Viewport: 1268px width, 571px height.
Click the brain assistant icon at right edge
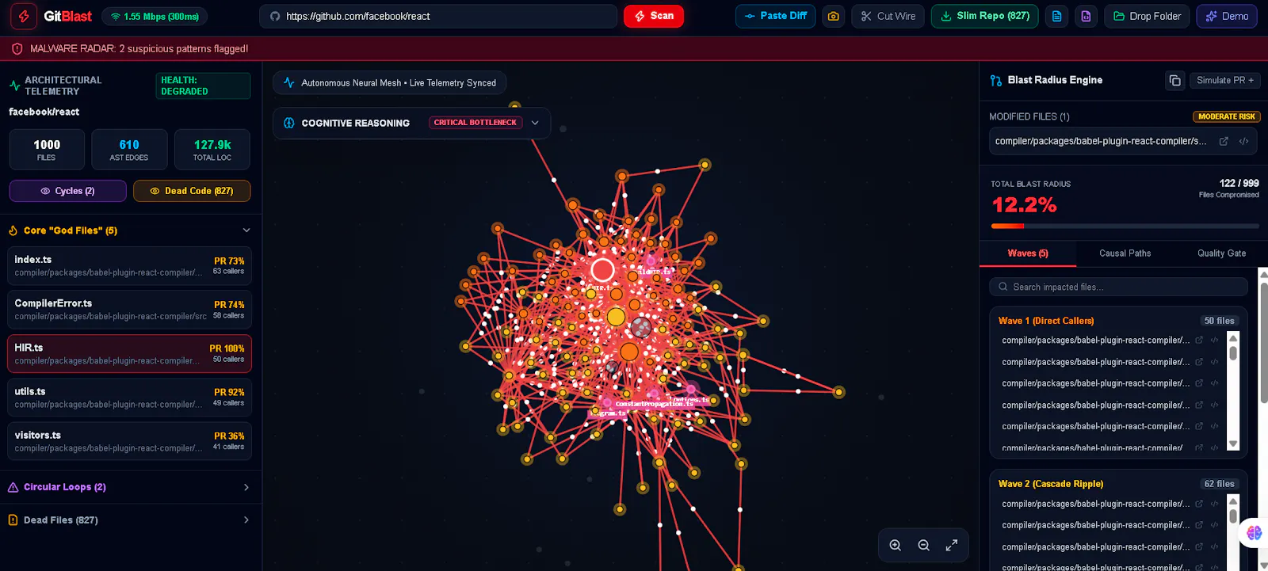click(x=1254, y=533)
